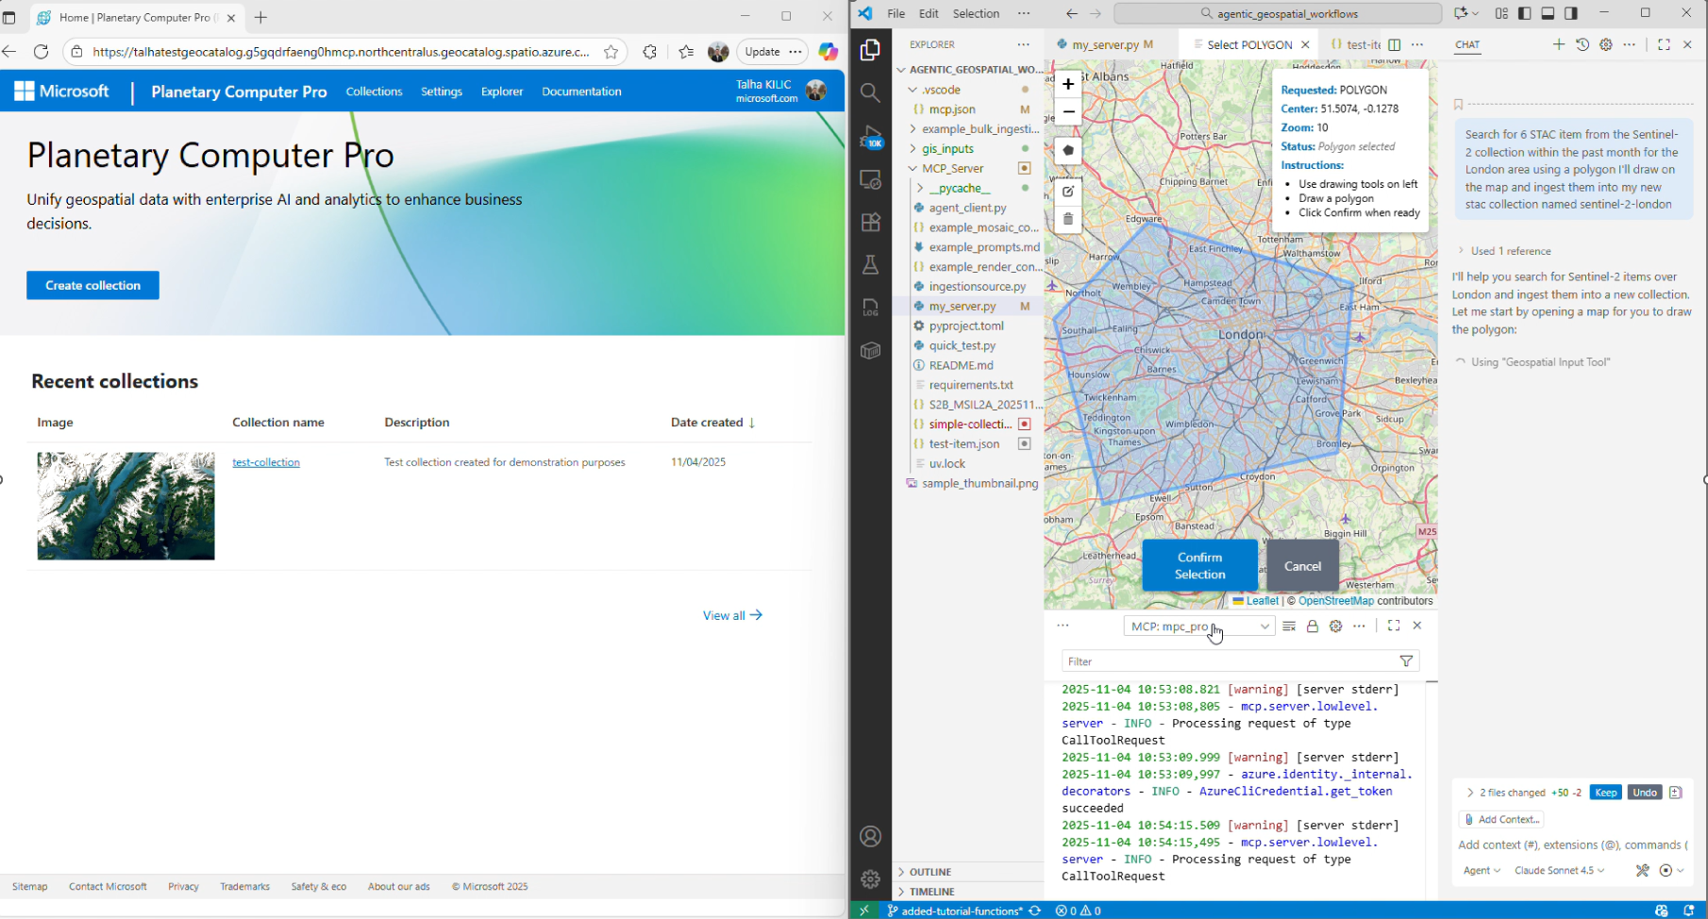Switch to the my_server.py editor tab
Viewport: 1708px width, 919px height.
(x=1106, y=44)
